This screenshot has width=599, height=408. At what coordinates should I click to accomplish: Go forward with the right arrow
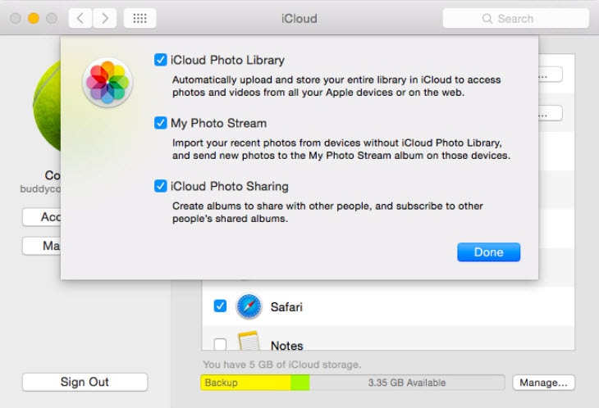pyautogui.click(x=104, y=18)
